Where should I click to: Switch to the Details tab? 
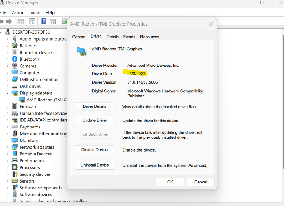tap(112, 36)
